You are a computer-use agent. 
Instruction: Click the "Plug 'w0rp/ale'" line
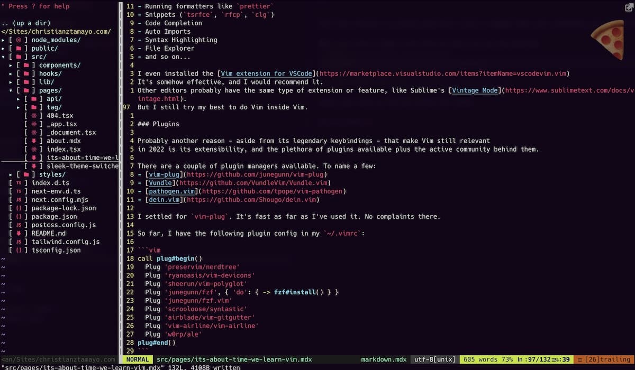[174, 334]
